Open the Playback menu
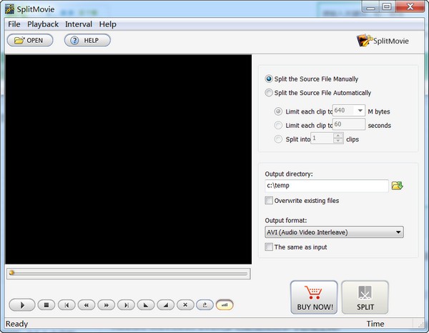 43,24
